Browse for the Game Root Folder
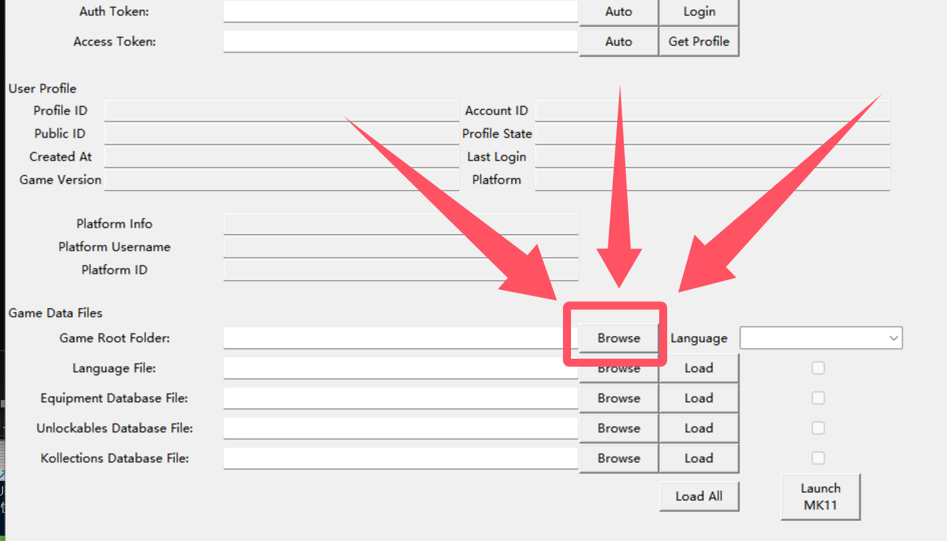This screenshot has height=541, width=947. click(x=618, y=338)
